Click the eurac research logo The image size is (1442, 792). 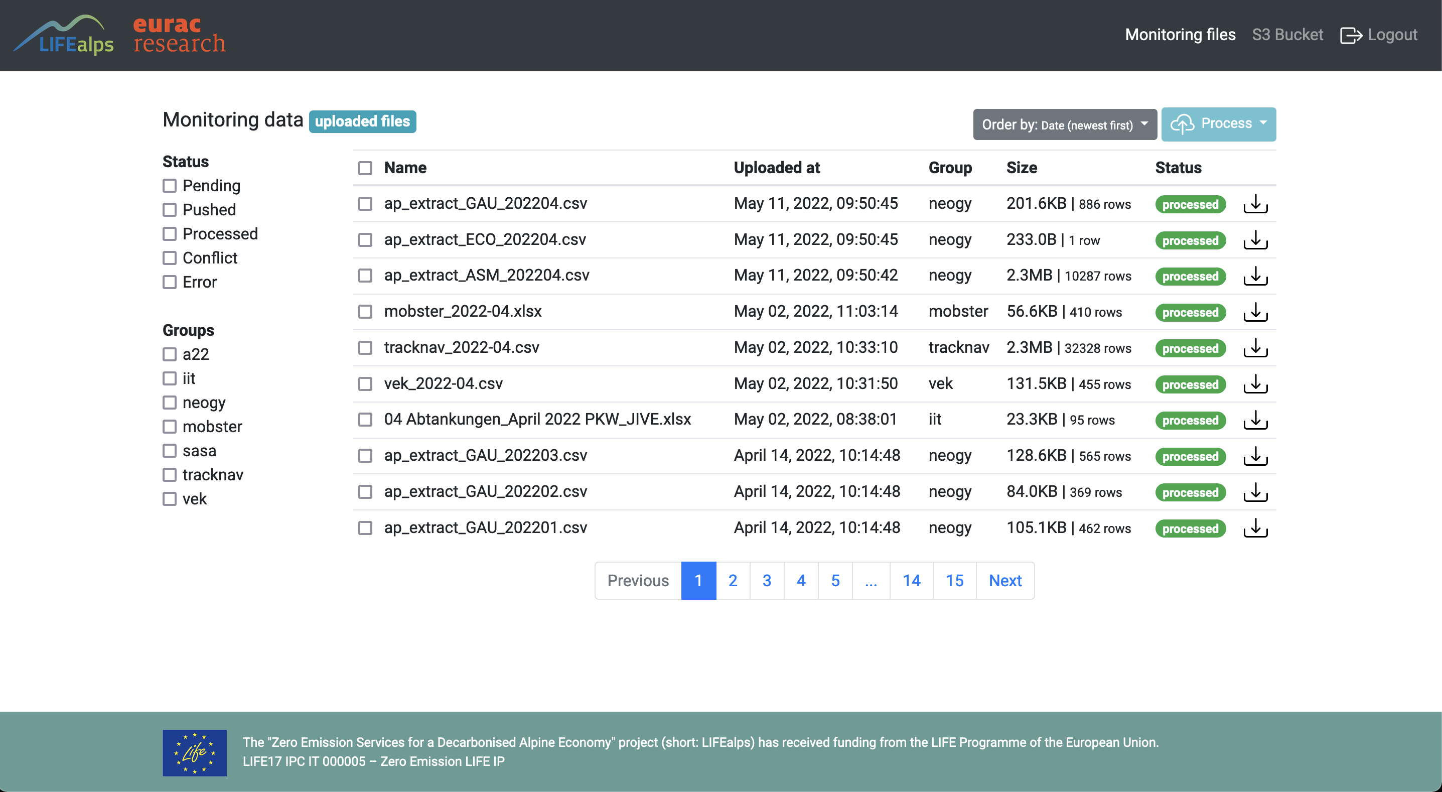click(179, 34)
